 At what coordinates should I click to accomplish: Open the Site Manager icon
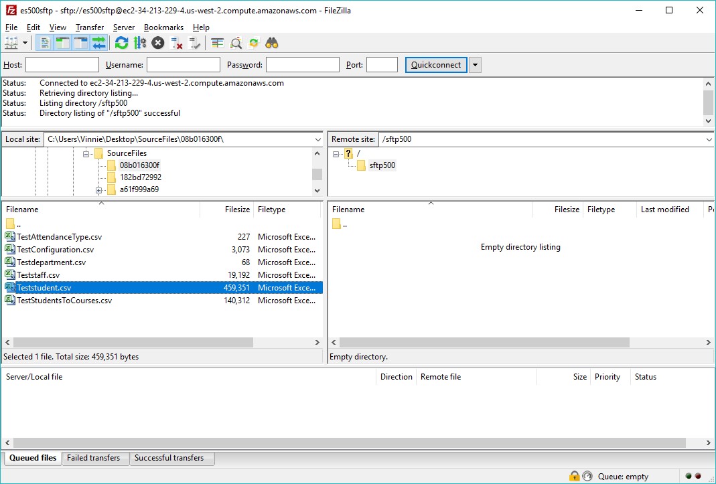pos(11,44)
